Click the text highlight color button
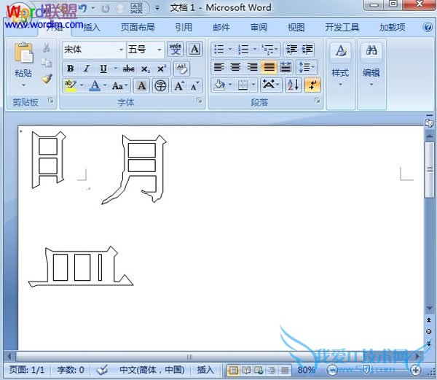This screenshot has height=380, width=437. pyautogui.click(x=70, y=85)
